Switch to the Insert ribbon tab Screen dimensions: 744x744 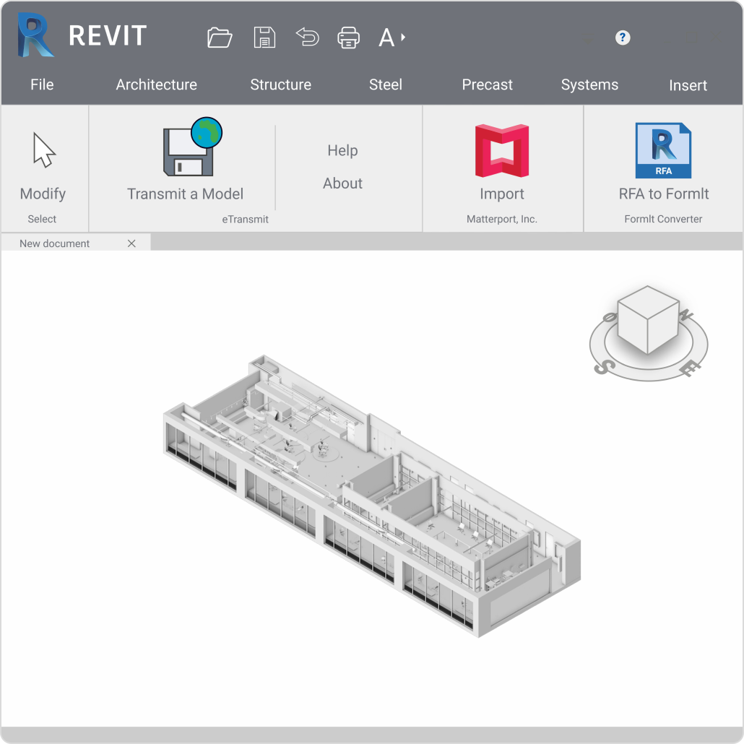[687, 85]
